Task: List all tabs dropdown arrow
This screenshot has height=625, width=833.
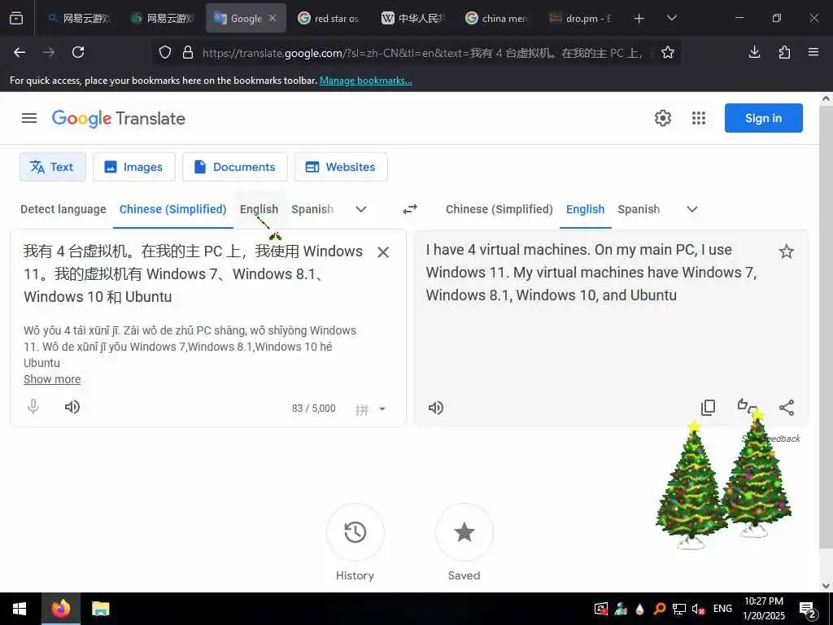Action: pos(671,18)
